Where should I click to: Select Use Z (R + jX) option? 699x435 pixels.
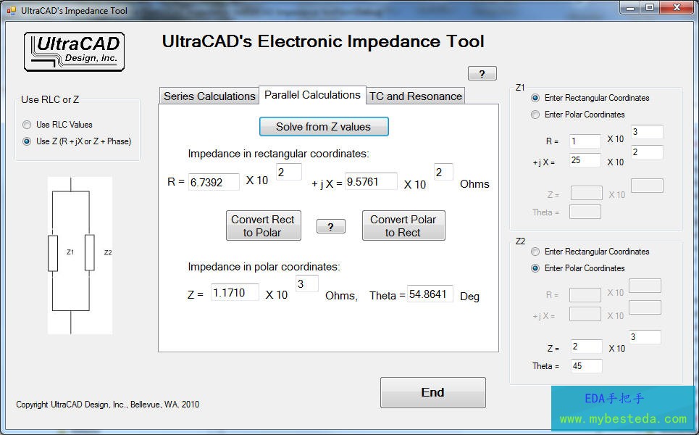click(x=28, y=141)
